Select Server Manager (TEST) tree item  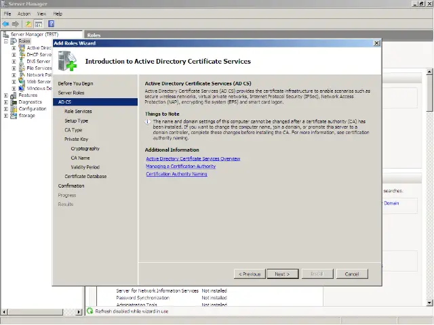point(35,35)
